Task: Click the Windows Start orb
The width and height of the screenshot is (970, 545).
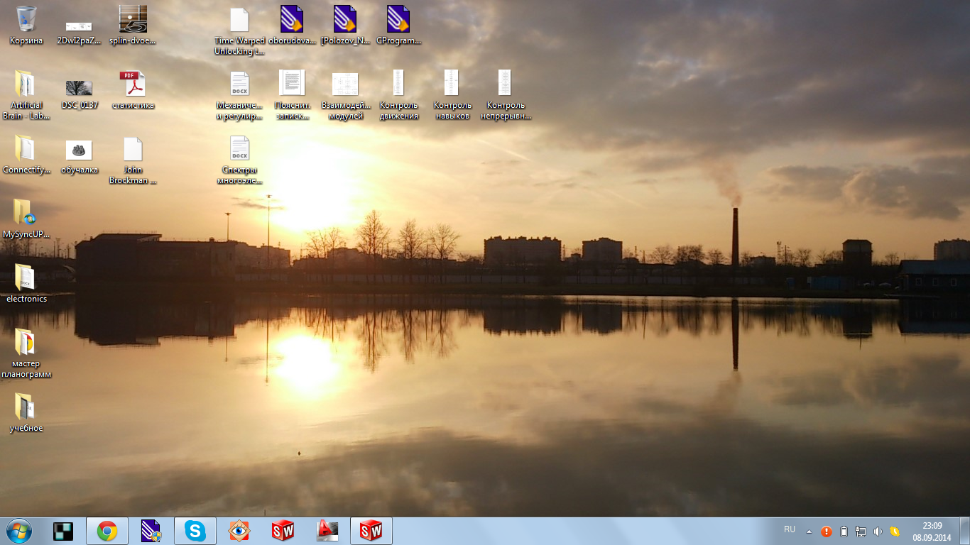Action: [18, 531]
